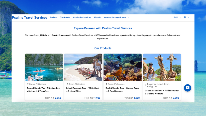Screen dimensions: 206x116
Task: Click location pin on Reef & Wrecks card
Action: point(107,84)
